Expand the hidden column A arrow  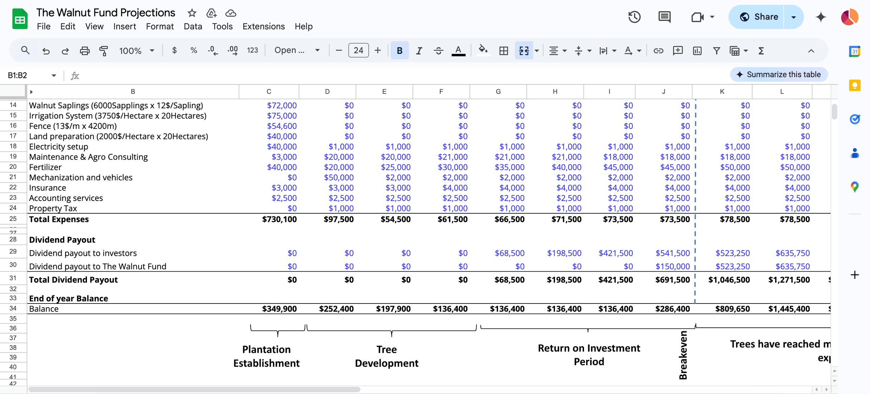coord(31,92)
